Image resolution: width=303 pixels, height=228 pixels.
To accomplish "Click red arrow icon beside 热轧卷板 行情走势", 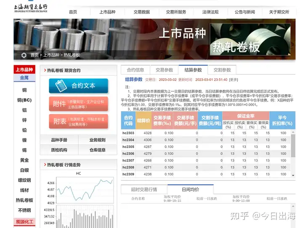I will 45,164.
